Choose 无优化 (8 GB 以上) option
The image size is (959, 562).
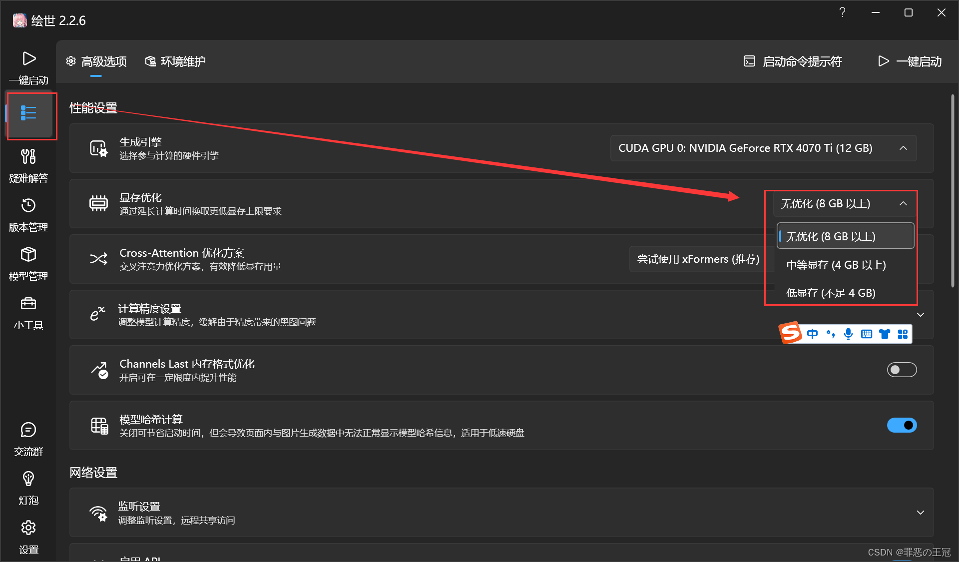point(845,236)
